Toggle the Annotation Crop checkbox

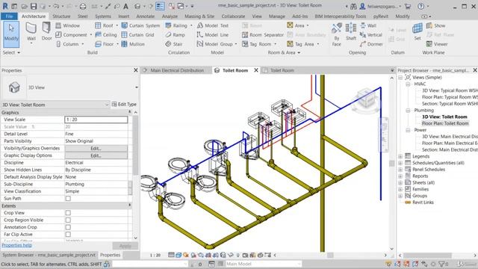68,227
